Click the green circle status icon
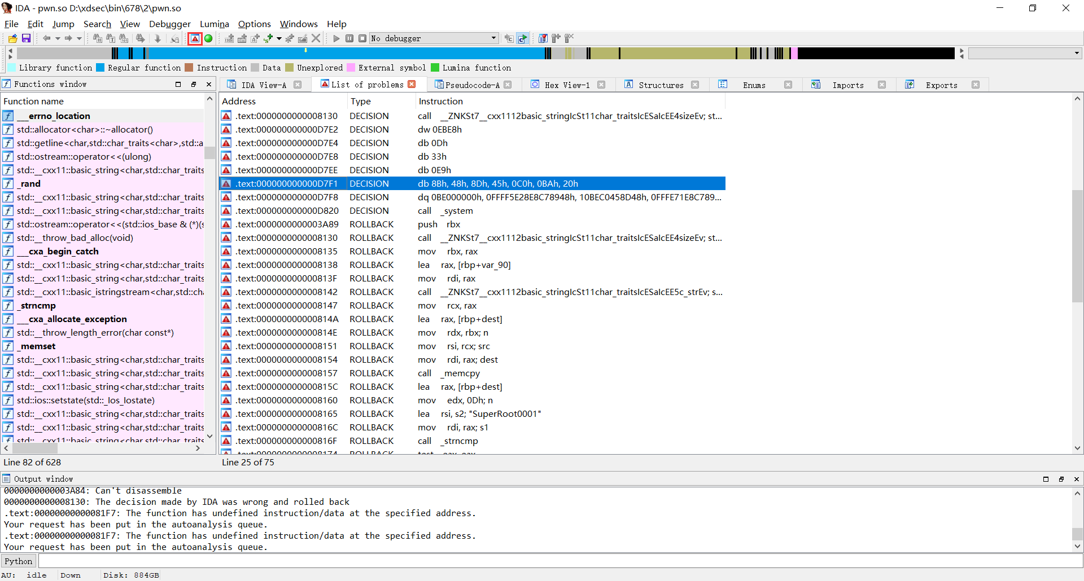 pyautogui.click(x=208, y=38)
